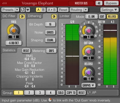The width and height of the screenshot is (120, 103).
Task: Click the Bypass button
Action: 111,3
